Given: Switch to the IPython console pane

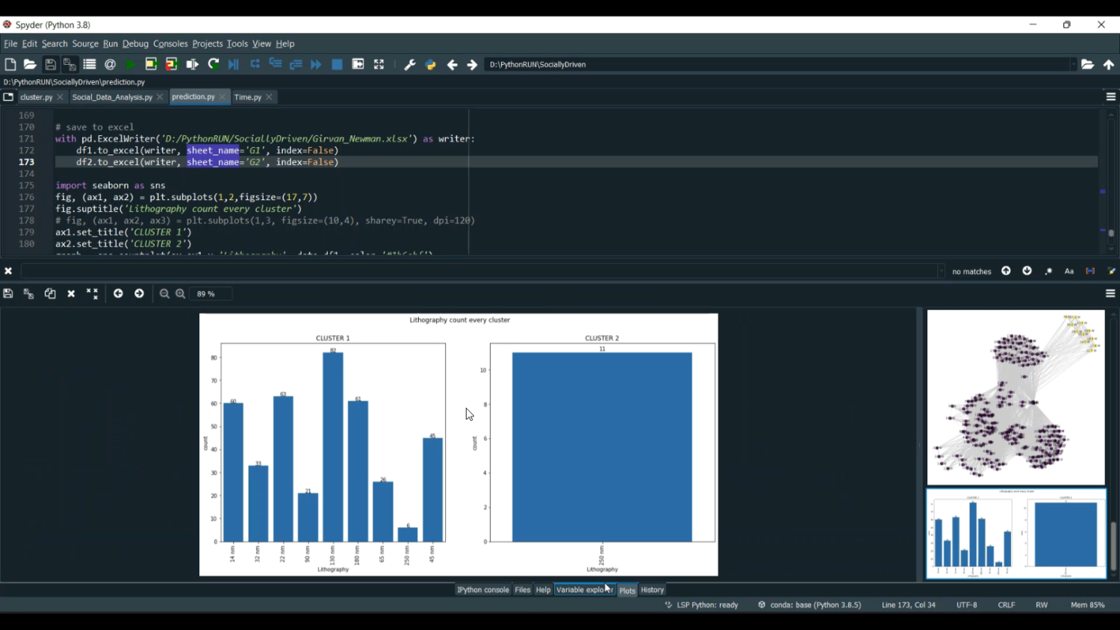Looking at the screenshot, I should [482, 590].
